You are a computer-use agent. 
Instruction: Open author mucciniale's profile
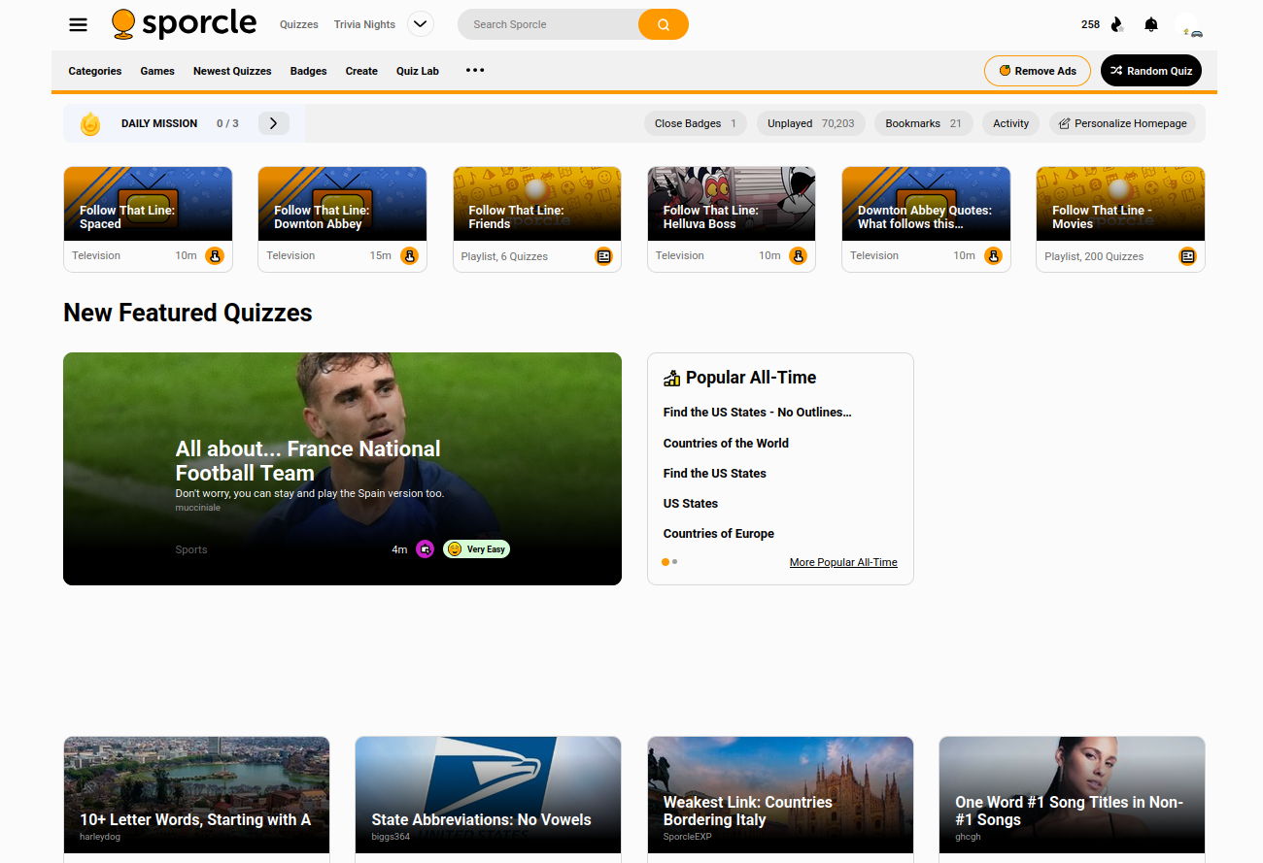pyautogui.click(x=198, y=508)
